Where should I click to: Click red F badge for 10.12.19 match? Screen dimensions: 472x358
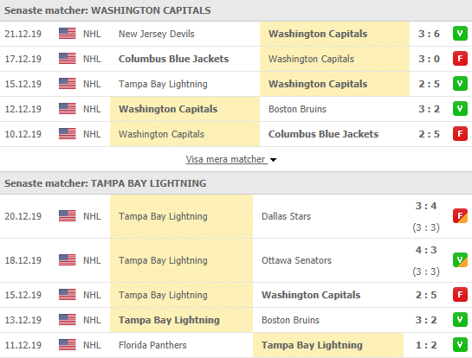click(460, 134)
